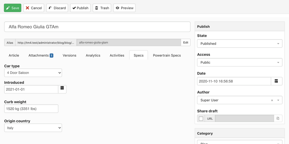This screenshot has width=289, height=144.
Task: Click the alias URL path text
Action: tap(46, 43)
